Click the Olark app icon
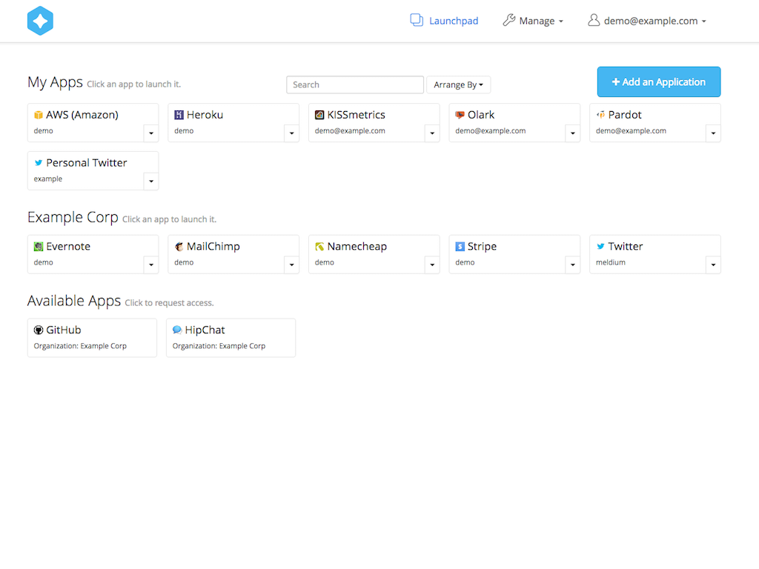Viewport: 759px width, 569px height. click(460, 115)
